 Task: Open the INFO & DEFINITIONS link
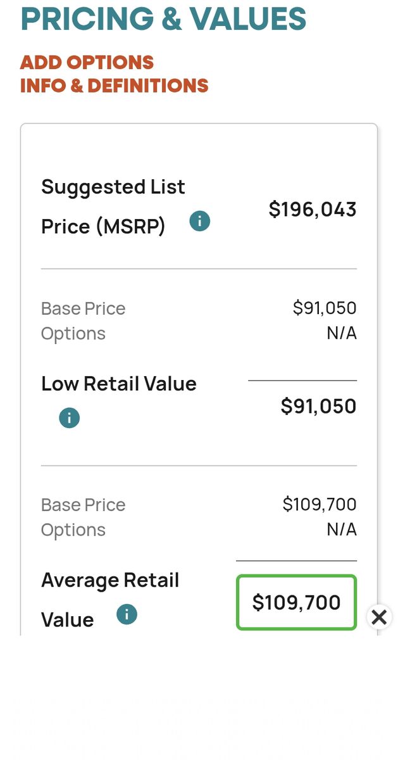pyautogui.click(x=115, y=85)
